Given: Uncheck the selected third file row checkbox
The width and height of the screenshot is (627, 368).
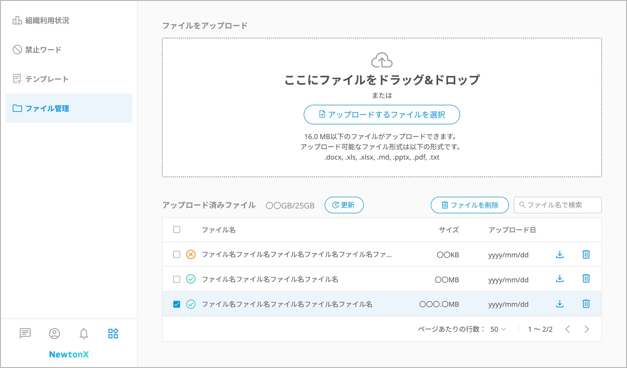Looking at the screenshot, I should coord(177,304).
